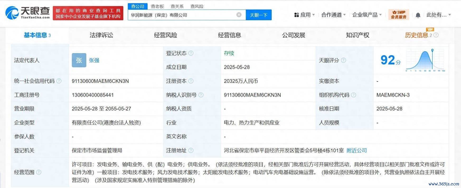Open the 应用 grid icon
Image resolution: width=461 pixels, height=188 pixels.
pyautogui.click(x=297, y=15)
